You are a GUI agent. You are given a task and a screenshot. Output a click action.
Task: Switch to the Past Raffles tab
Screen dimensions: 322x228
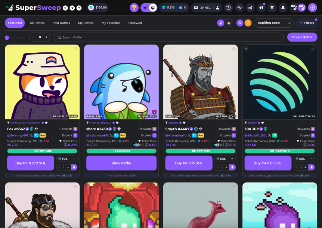pos(61,23)
